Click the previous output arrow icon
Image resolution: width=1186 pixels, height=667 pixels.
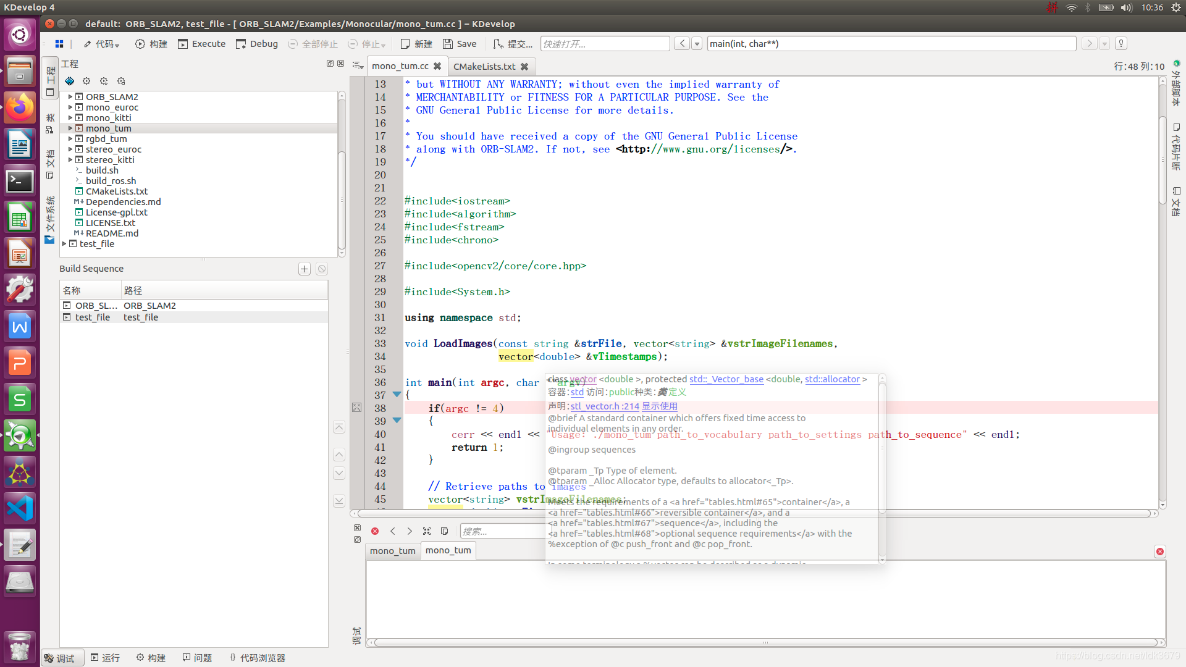point(393,531)
